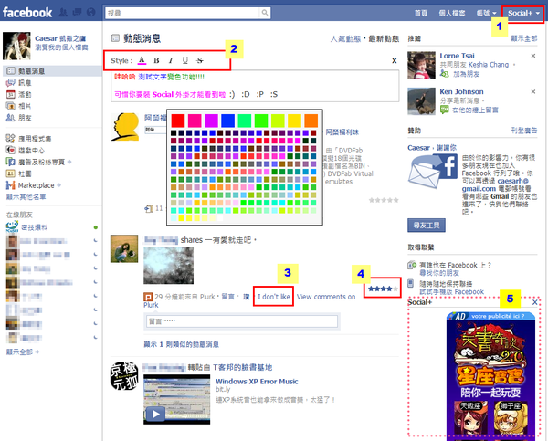
Task: Expand 顯示其他名單 link
Action: (26, 196)
